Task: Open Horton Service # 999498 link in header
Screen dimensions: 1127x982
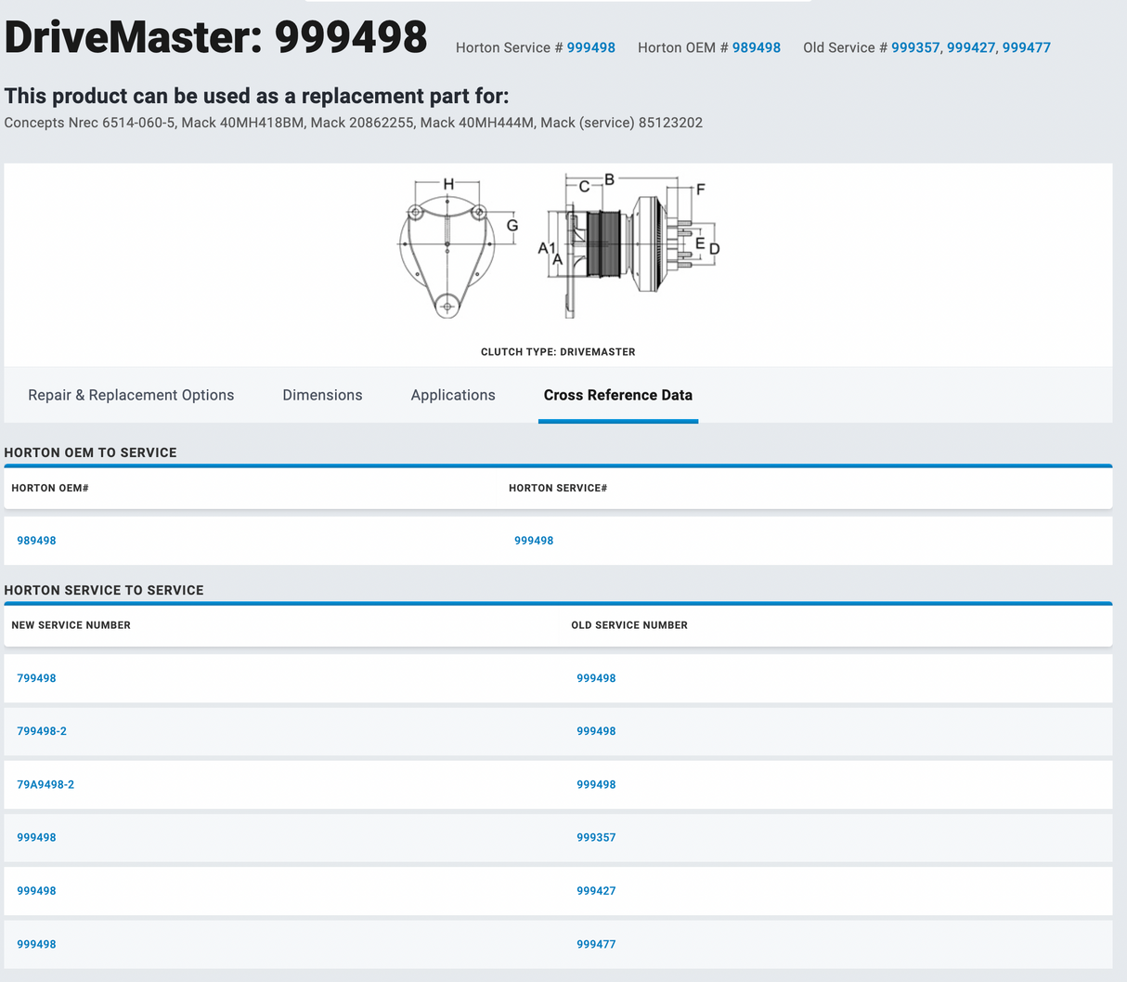Action: [x=590, y=47]
